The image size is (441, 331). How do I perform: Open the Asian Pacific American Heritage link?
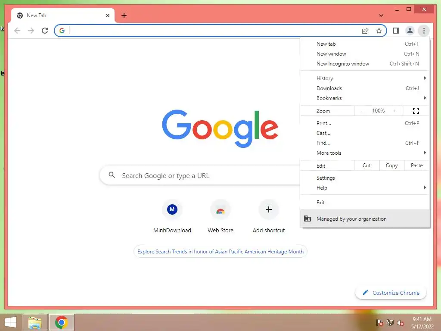(220, 252)
